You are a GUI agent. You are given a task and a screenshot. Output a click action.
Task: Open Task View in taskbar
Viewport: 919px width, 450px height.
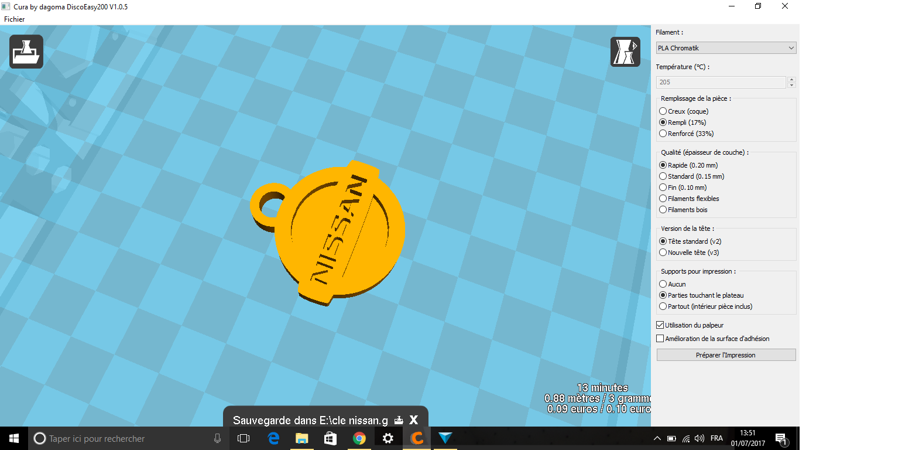tap(244, 438)
